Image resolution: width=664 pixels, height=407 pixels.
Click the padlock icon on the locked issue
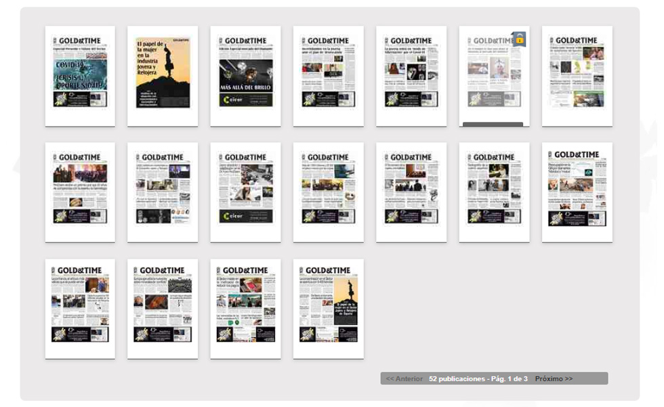pos(519,39)
